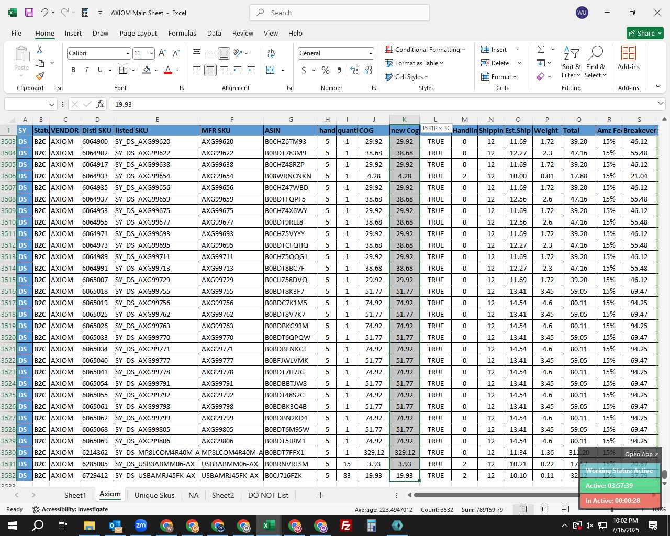Click the Fill down arrow icon
Viewport: 670px width, 536px height.
pyautogui.click(x=541, y=63)
